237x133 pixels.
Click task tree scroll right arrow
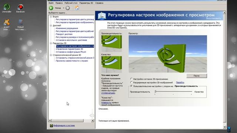coord(93,120)
